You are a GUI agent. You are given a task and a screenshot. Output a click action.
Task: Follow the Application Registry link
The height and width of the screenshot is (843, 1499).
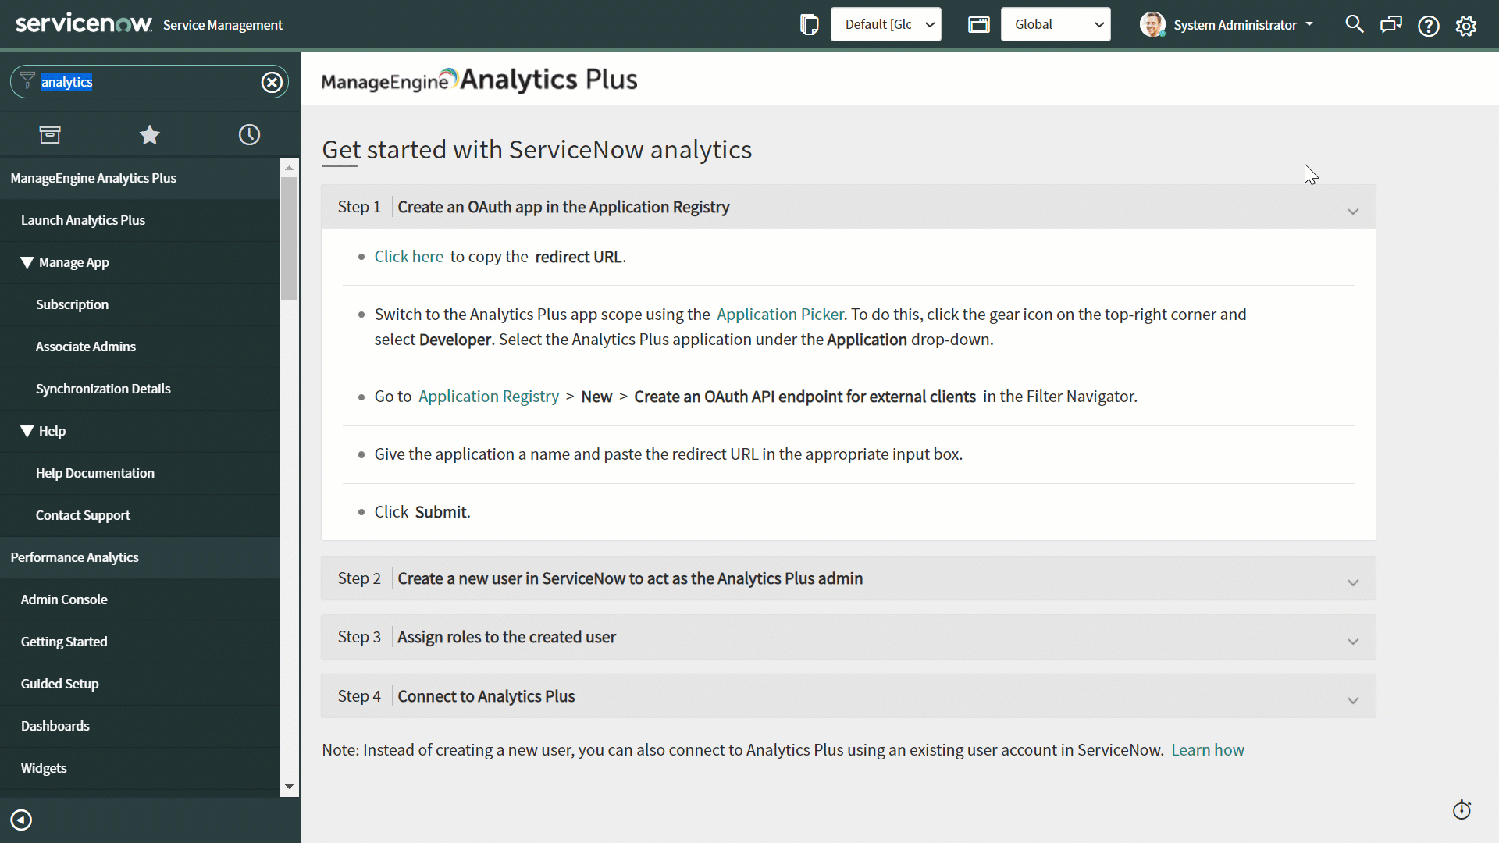[x=489, y=397]
